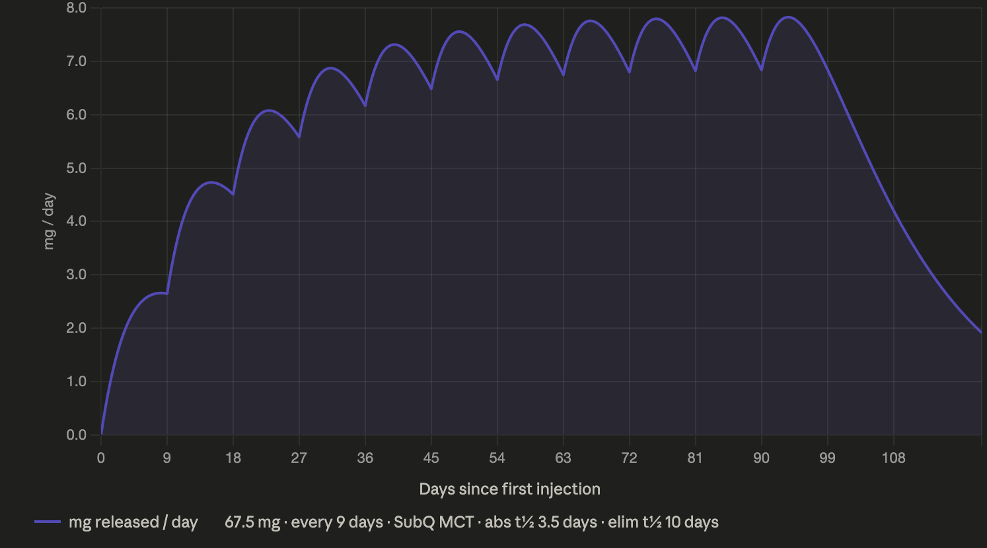This screenshot has height=548, width=987.
Task: Click y-axis tick label 2.0
Action: pyautogui.click(x=77, y=328)
